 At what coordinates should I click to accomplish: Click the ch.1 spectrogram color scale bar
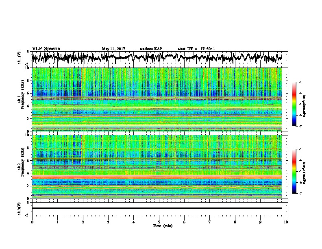294,104
